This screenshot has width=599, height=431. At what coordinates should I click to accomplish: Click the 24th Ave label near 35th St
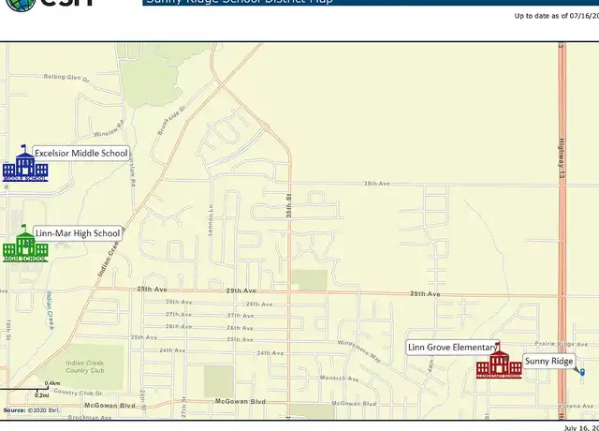[270, 353]
